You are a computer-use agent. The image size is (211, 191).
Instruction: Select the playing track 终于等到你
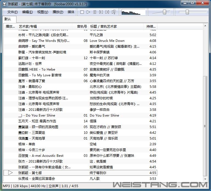[80, 173]
